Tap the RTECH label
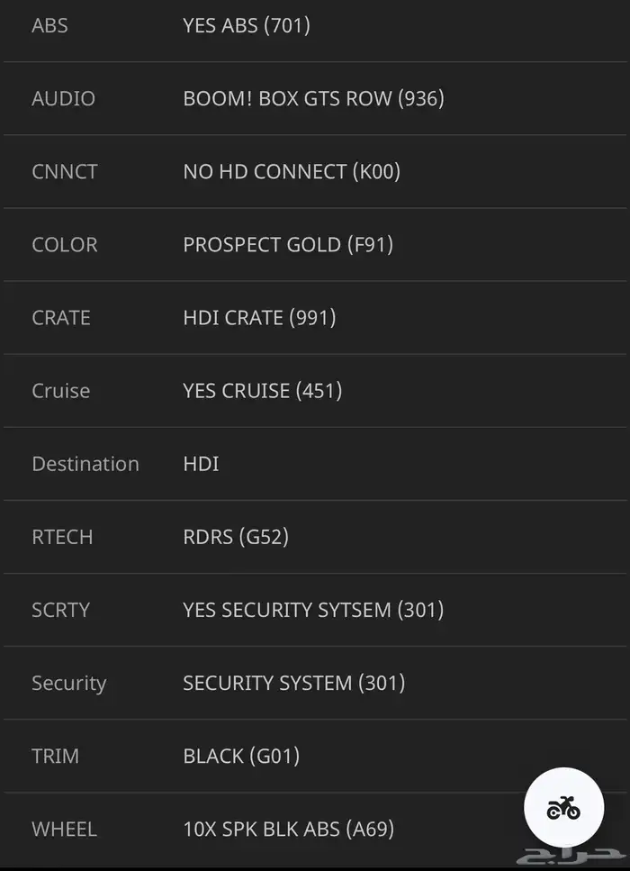 62,537
